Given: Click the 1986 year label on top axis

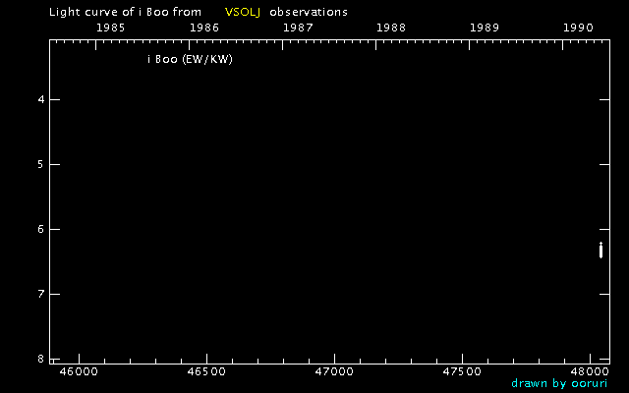Looking at the screenshot, I should tap(204, 28).
